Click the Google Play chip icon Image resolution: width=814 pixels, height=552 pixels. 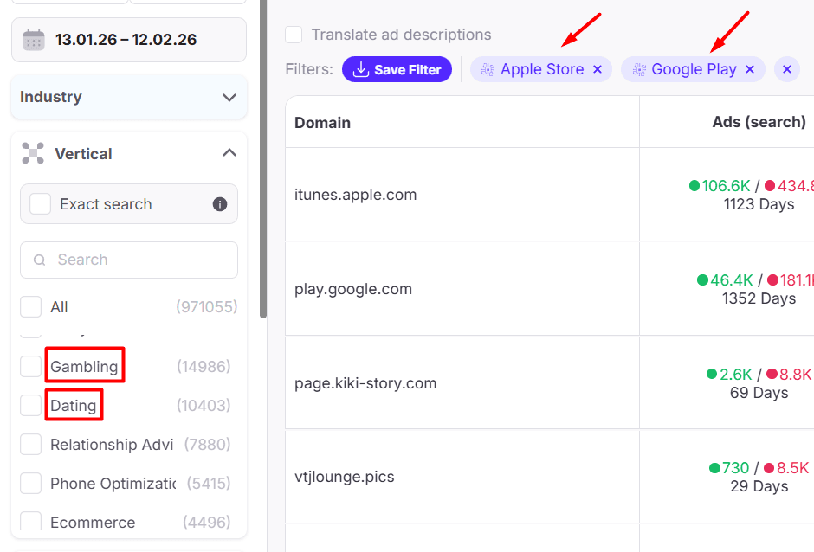(x=639, y=69)
